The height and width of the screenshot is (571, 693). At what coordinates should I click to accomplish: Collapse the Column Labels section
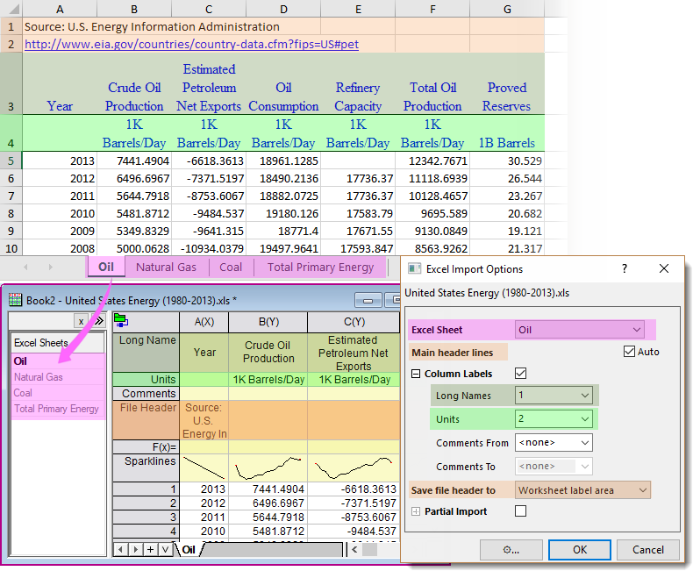(416, 374)
